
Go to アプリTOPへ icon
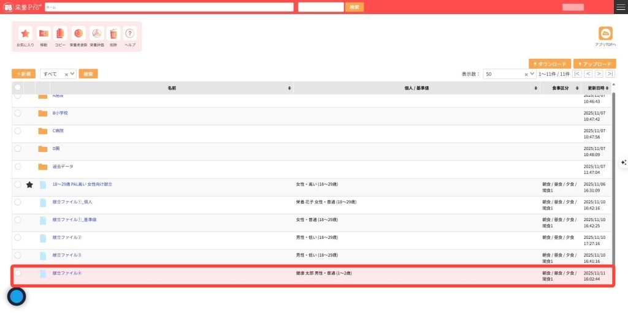point(605,34)
